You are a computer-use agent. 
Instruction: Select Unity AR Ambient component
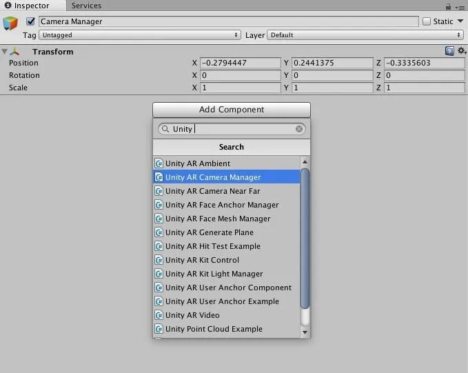227,163
